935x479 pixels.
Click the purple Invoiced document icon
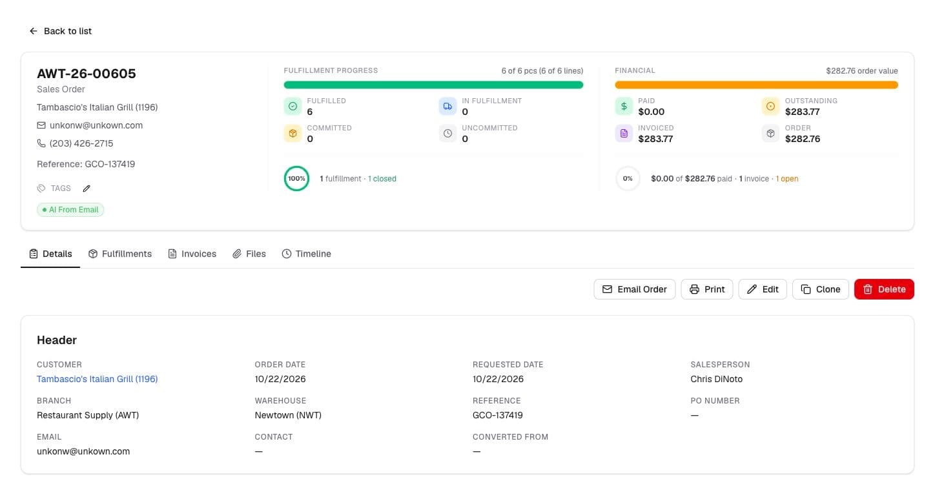624,134
